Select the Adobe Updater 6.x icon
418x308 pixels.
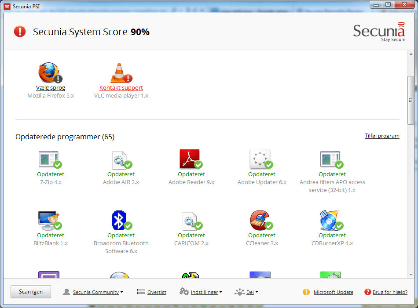pyautogui.click(x=260, y=159)
